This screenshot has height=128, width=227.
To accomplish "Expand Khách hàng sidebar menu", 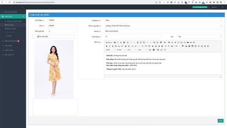I will pos(13,50).
